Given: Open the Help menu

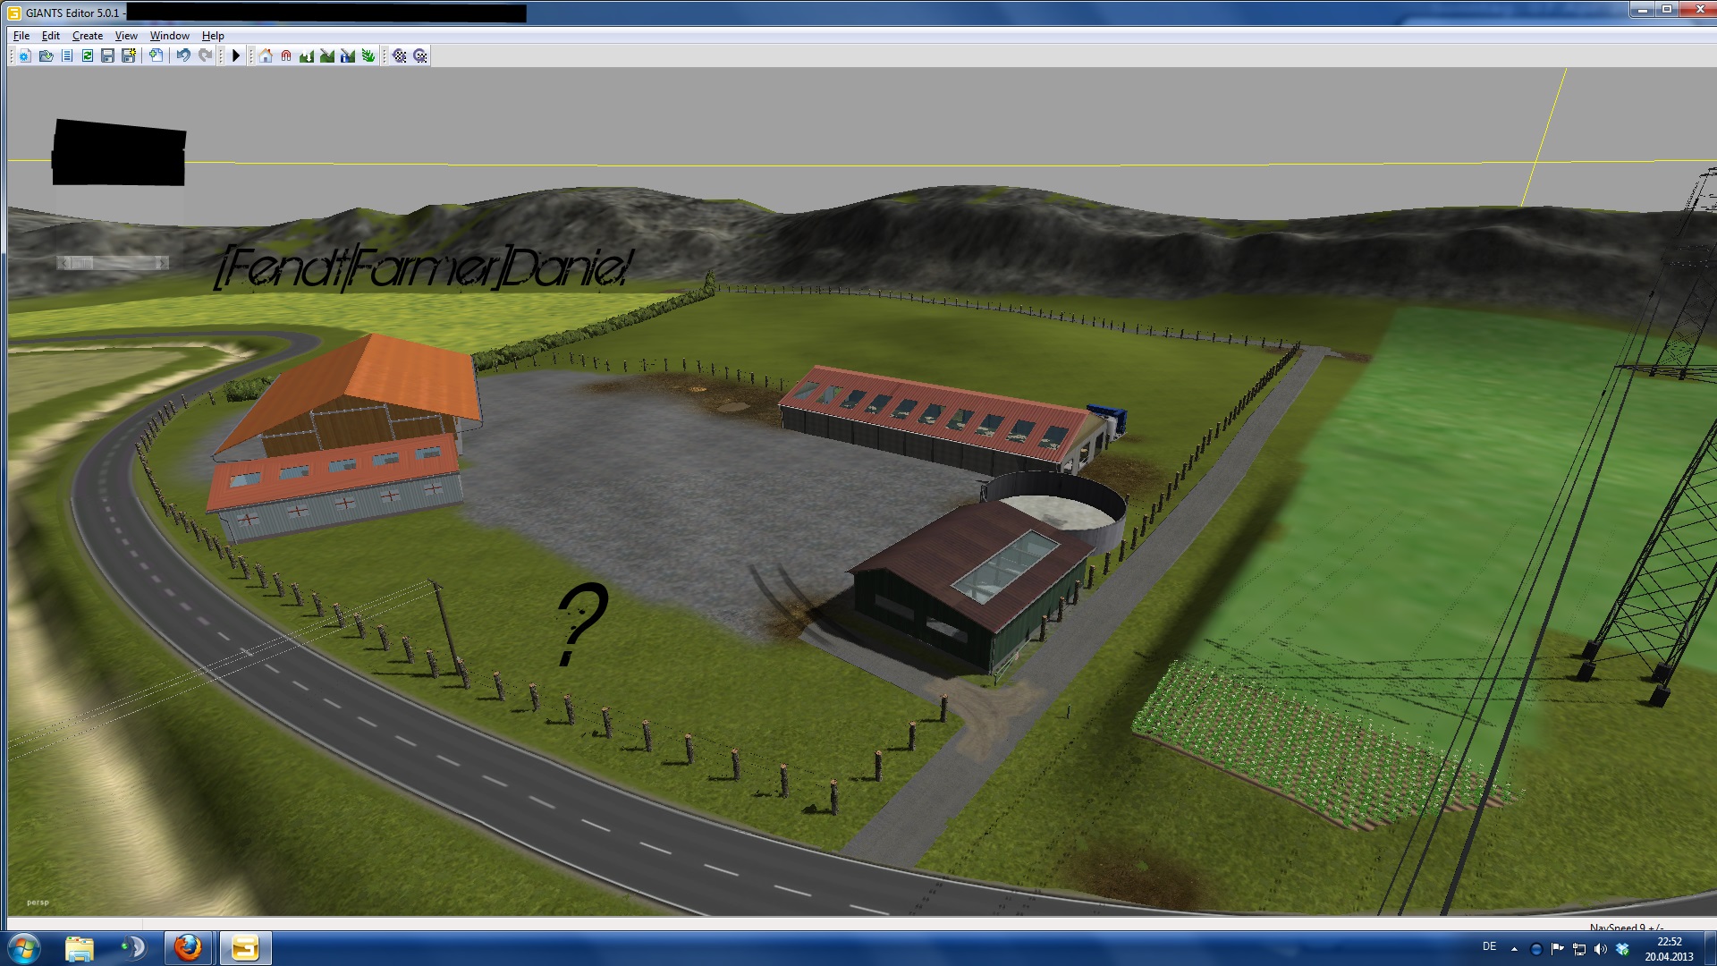Looking at the screenshot, I should (213, 36).
